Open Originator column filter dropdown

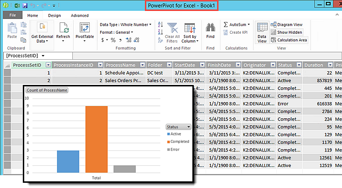pyautogui.click(x=273, y=65)
